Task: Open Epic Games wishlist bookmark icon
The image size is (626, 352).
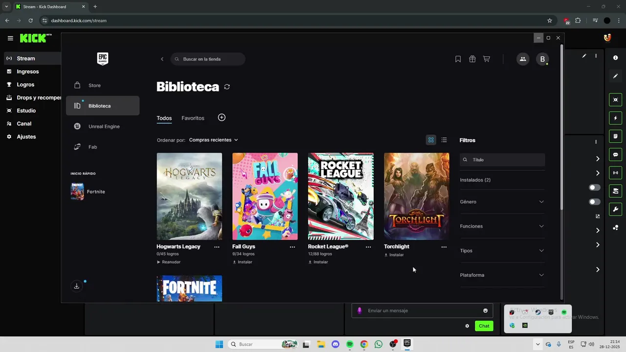Action: click(x=458, y=59)
